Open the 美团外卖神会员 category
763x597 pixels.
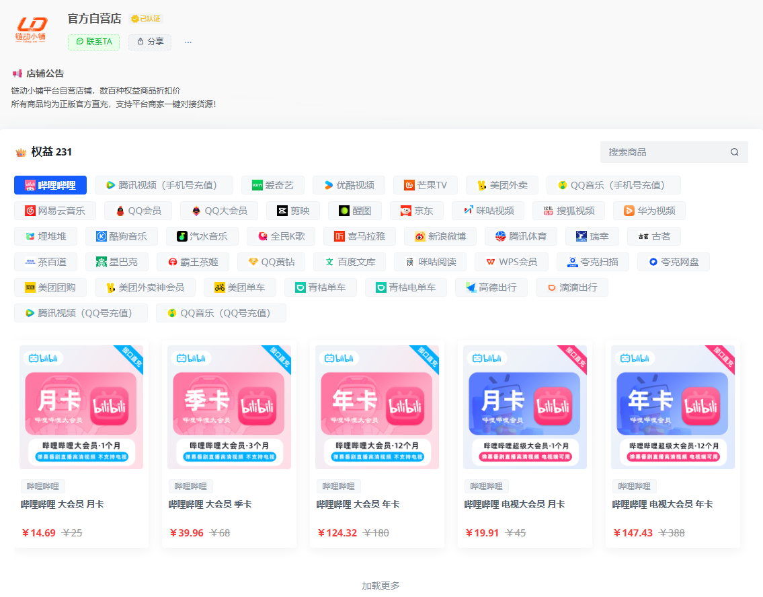point(145,287)
